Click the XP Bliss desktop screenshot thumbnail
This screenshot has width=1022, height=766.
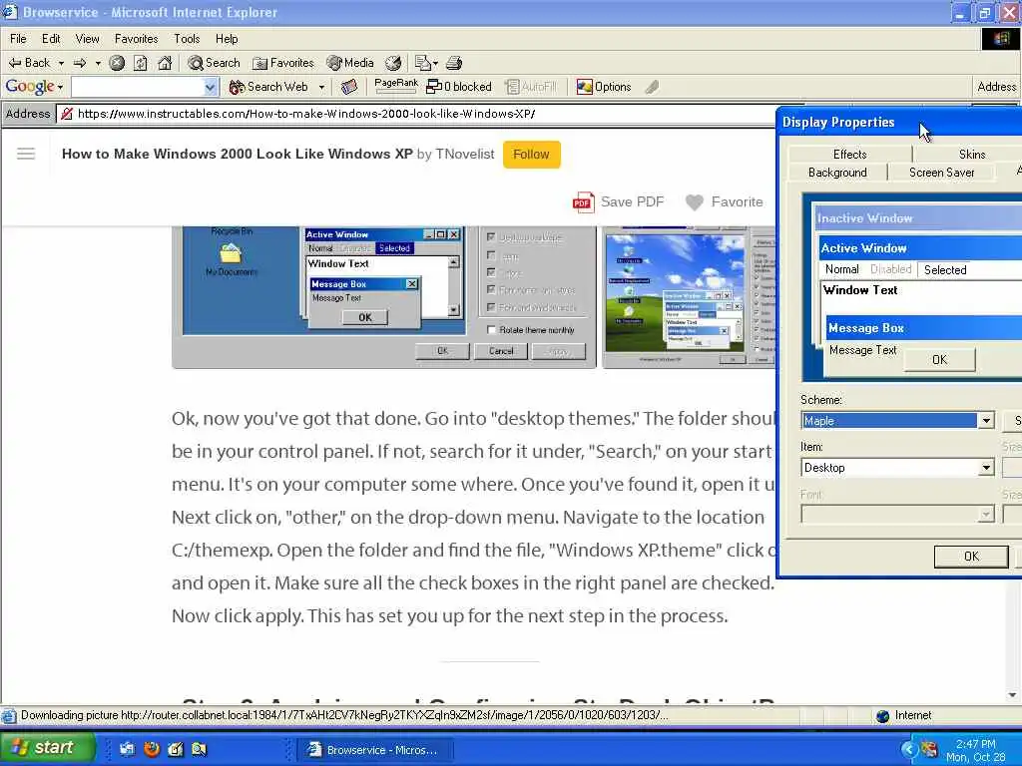[x=689, y=297]
